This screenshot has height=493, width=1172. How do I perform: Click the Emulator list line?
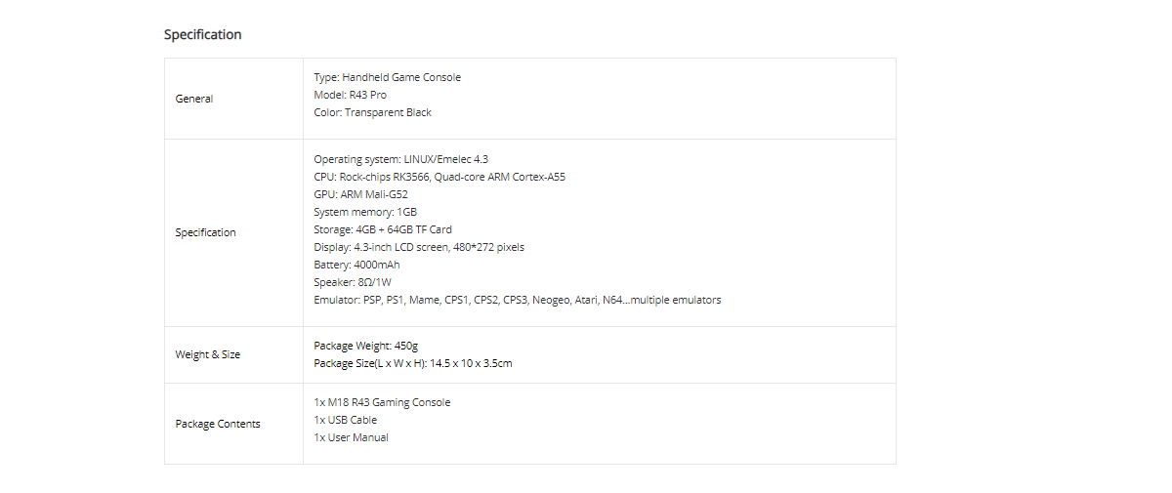point(517,300)
